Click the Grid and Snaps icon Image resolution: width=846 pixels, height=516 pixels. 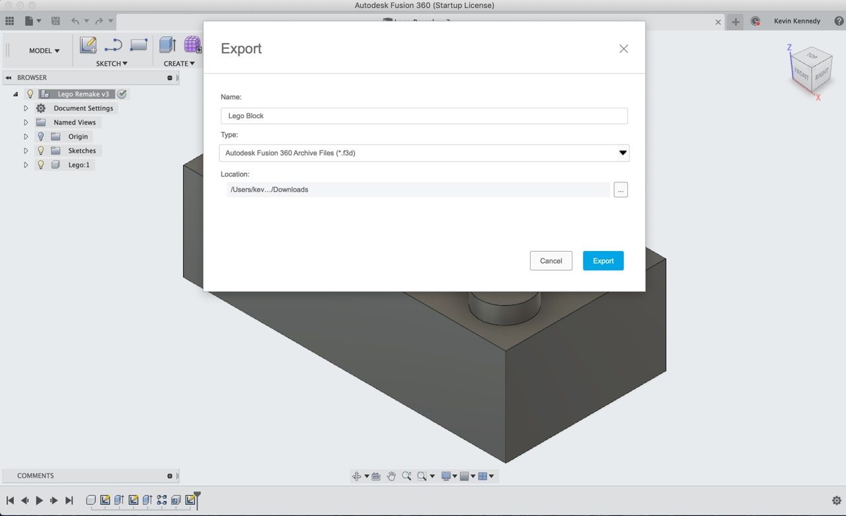(x=464, y=476)
